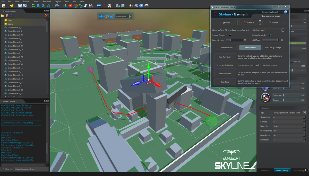Click the scroll arrow beside the Scene Settings tab
The width and height of the screenshot is (309, 176).
[307, 171]
